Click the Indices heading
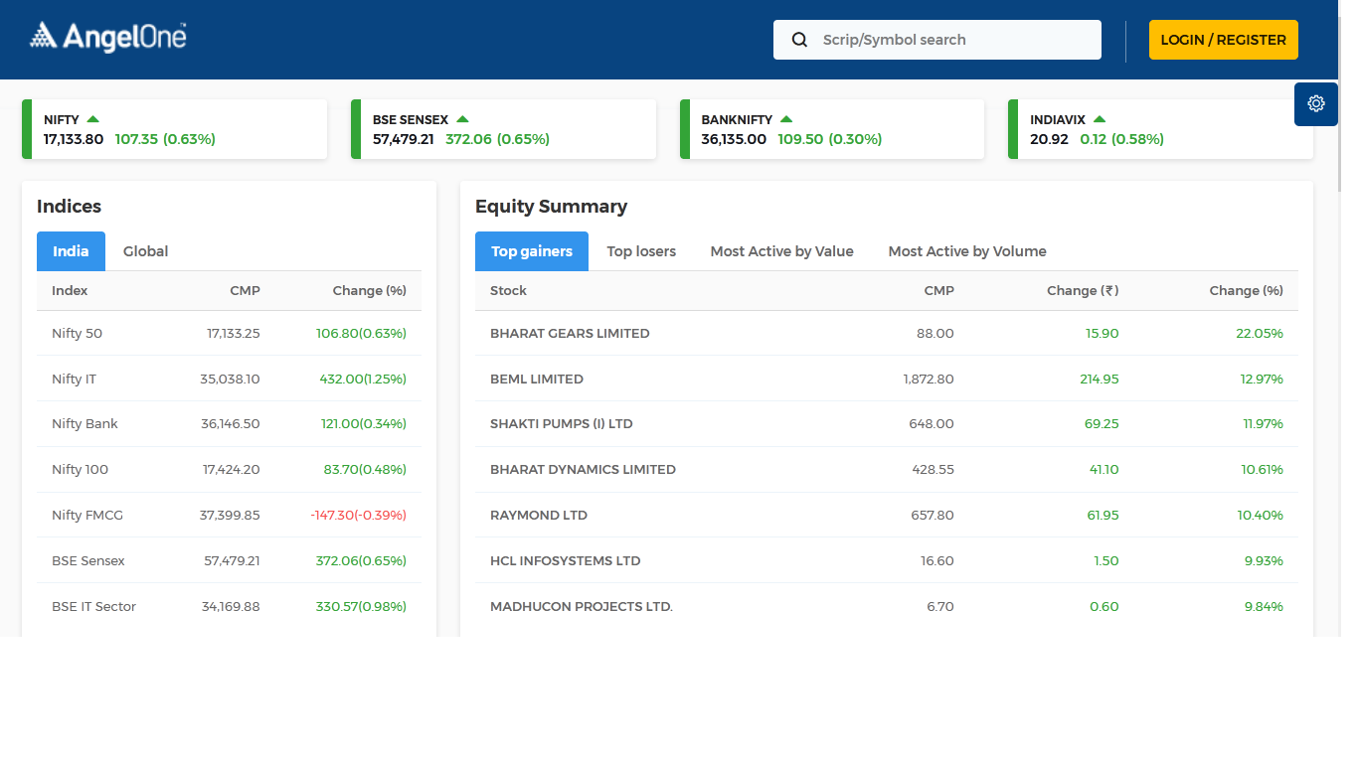Viewport: 1358px width, 763px height. click(70, 207)
